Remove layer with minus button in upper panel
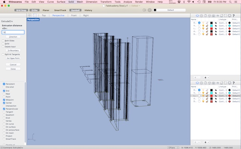 coord(199,77)
